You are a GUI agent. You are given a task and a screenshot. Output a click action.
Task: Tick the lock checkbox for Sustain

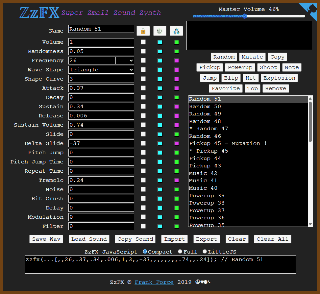pyautogui.click(x=143, y=107)
